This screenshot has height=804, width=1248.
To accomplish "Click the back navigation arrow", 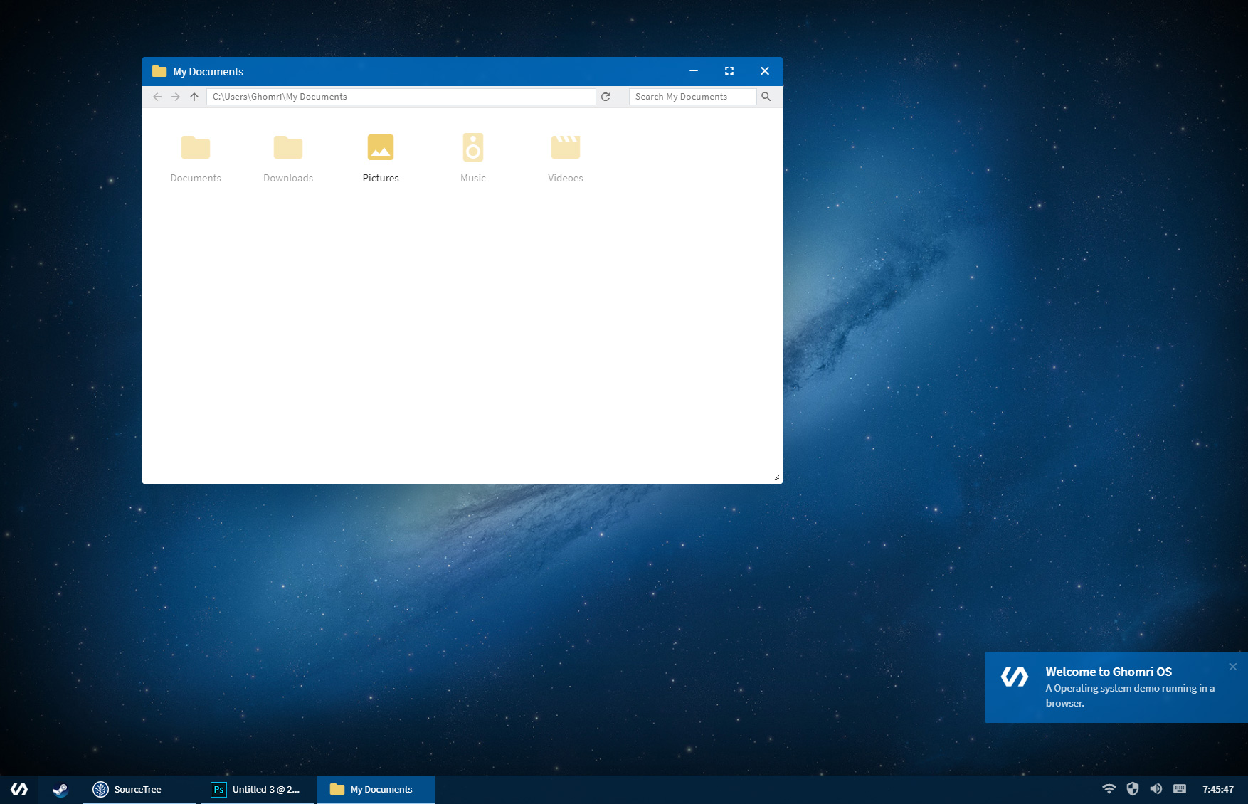I will (157, 97).
